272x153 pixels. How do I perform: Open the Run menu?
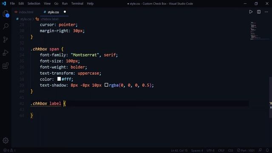point(65,3)
